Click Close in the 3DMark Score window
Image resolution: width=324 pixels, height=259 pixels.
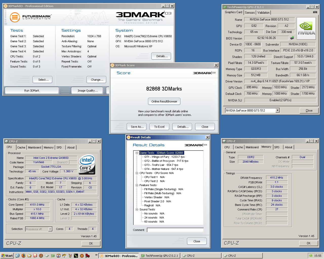tap(205, 127)
